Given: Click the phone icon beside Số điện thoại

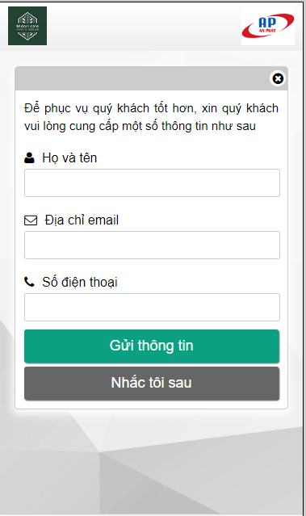Looking at the screenshot, I should click(29, 282).
